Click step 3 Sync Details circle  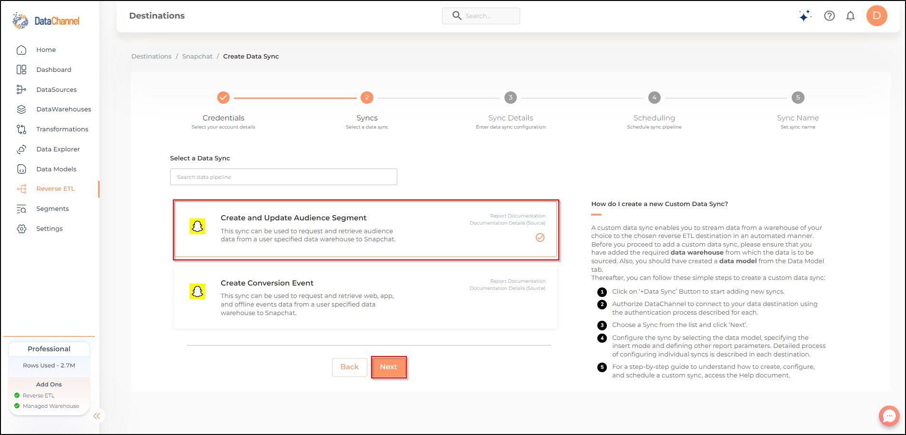tap(511, 98)
